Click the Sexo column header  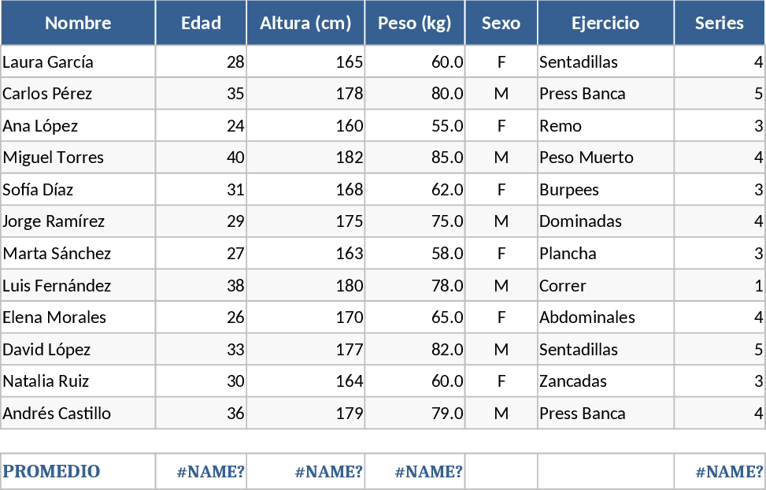(501, 23)
